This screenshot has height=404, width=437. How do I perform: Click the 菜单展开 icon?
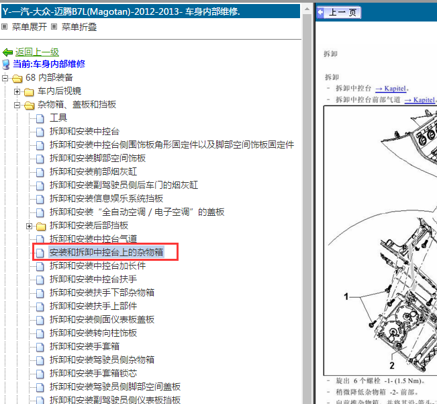click(5, 27)
